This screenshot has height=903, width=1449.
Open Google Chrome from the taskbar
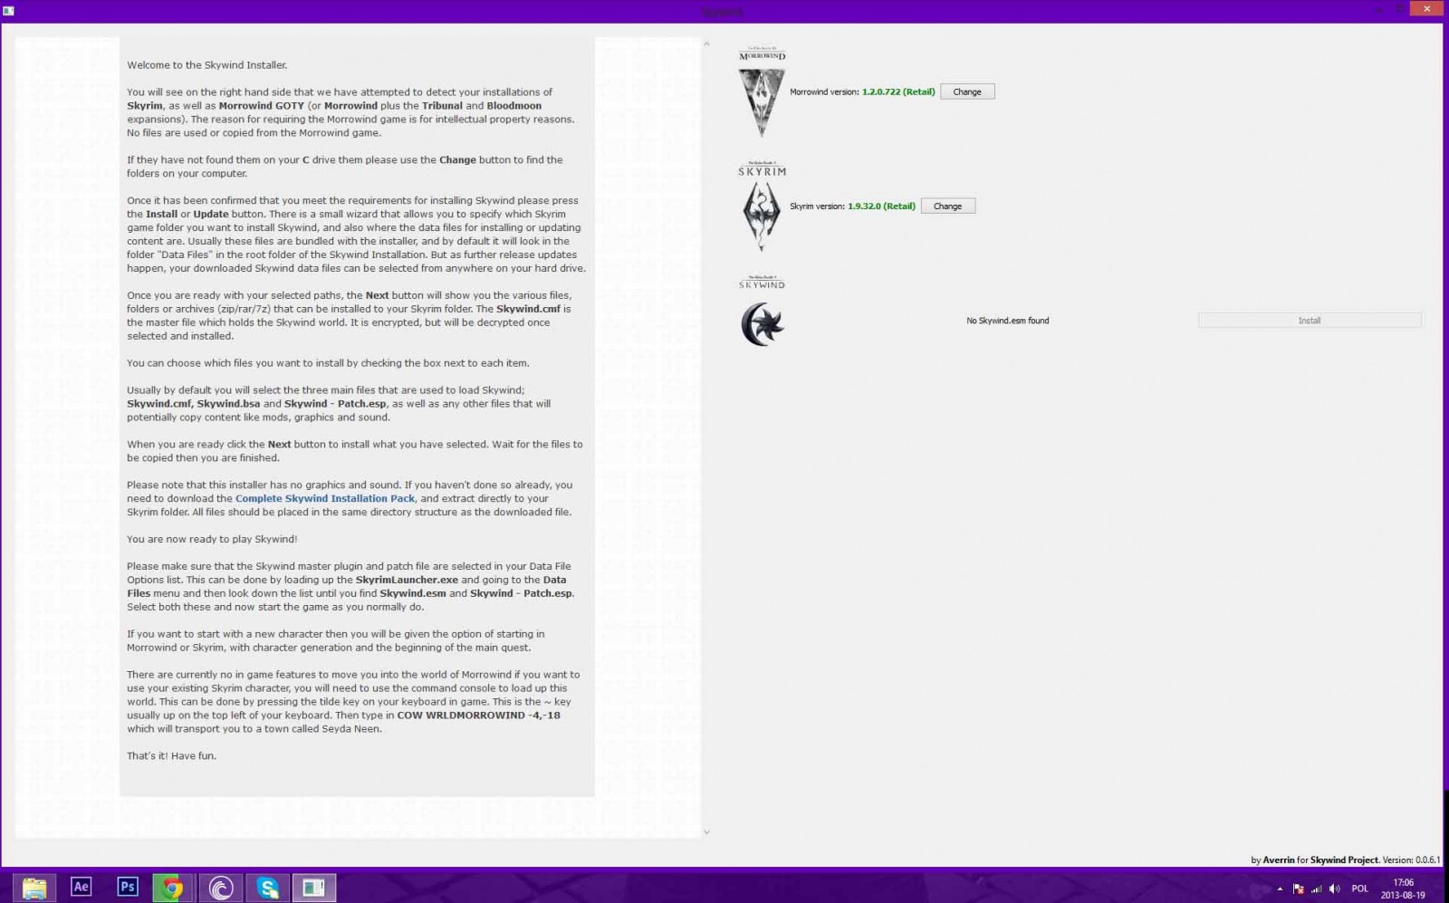[x=173, y=888]
